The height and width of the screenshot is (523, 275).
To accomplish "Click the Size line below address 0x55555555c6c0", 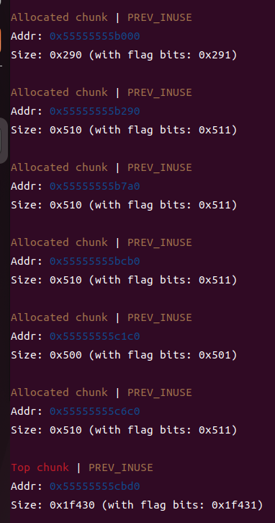I will pos(125,430).
